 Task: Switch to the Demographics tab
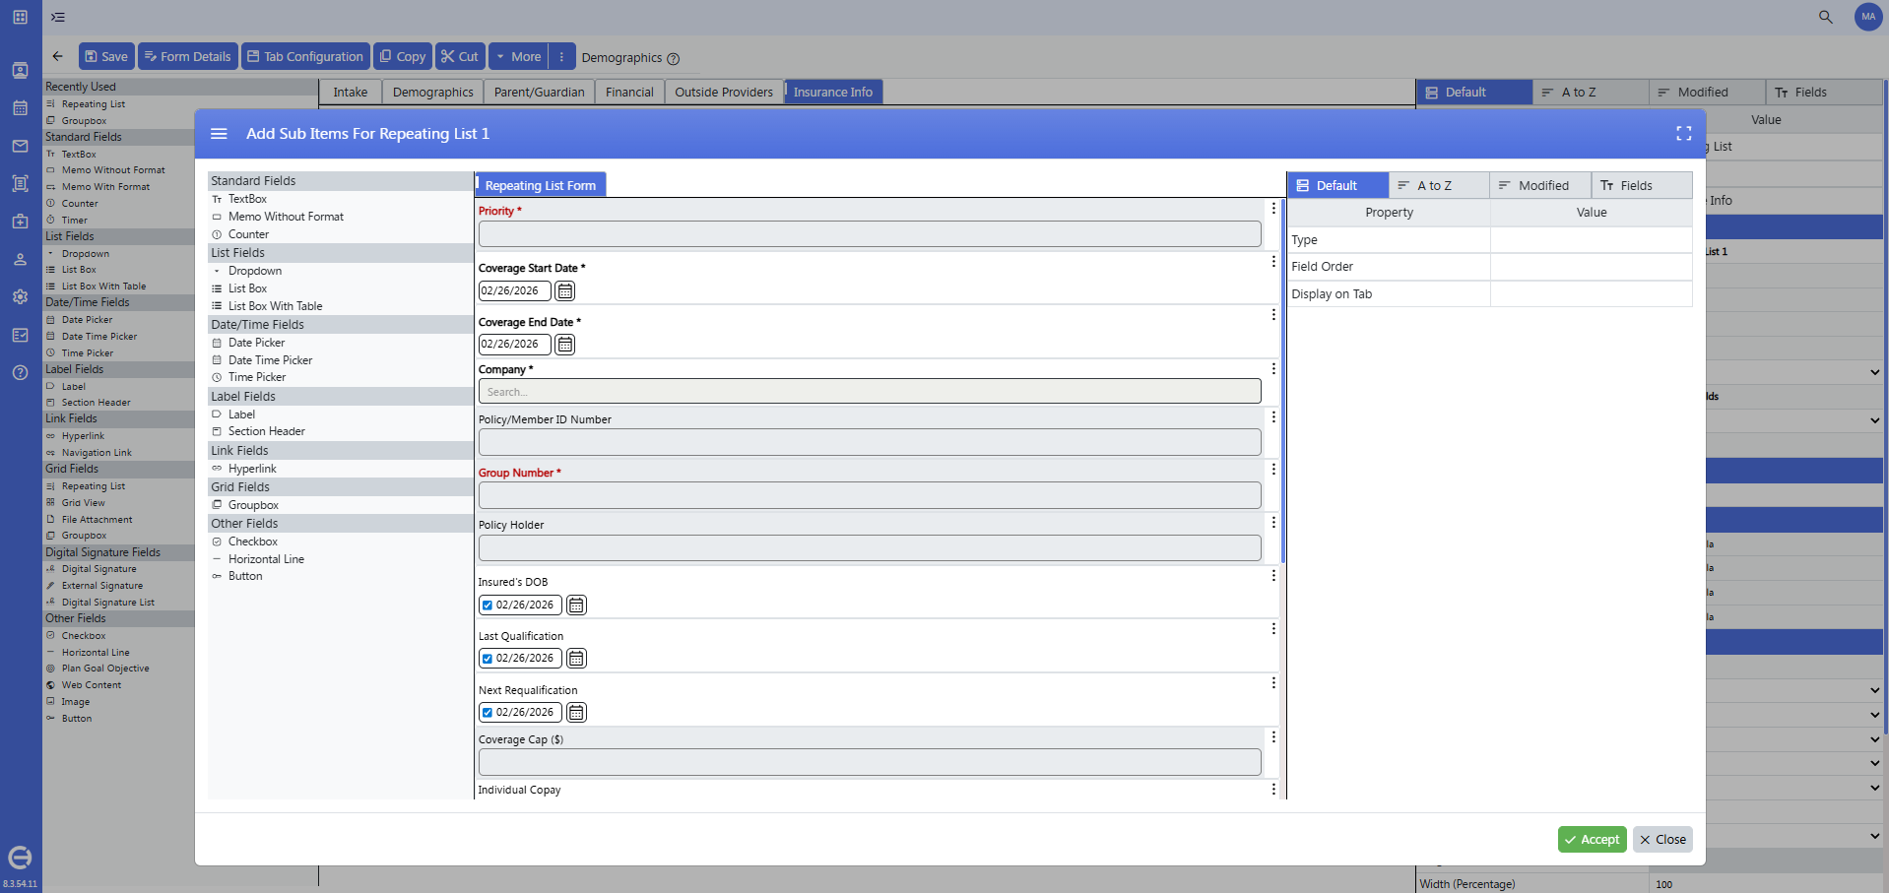pyautogui.click(x=432, y=92)
